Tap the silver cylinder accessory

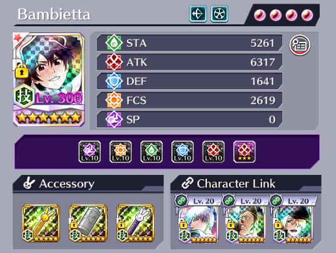(x=88, y=223)
